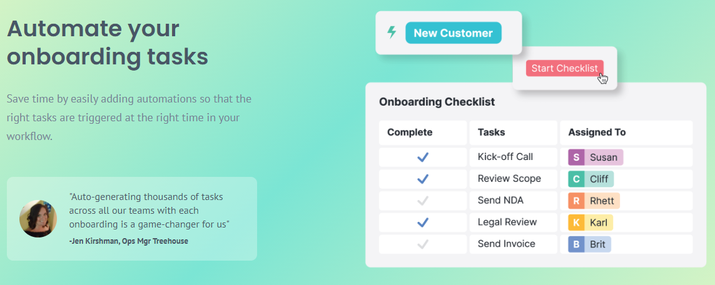Click the green lightning bolt icon

click(392, 32)
